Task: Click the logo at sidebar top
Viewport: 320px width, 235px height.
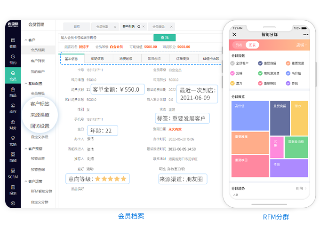Action: [13, 24]
